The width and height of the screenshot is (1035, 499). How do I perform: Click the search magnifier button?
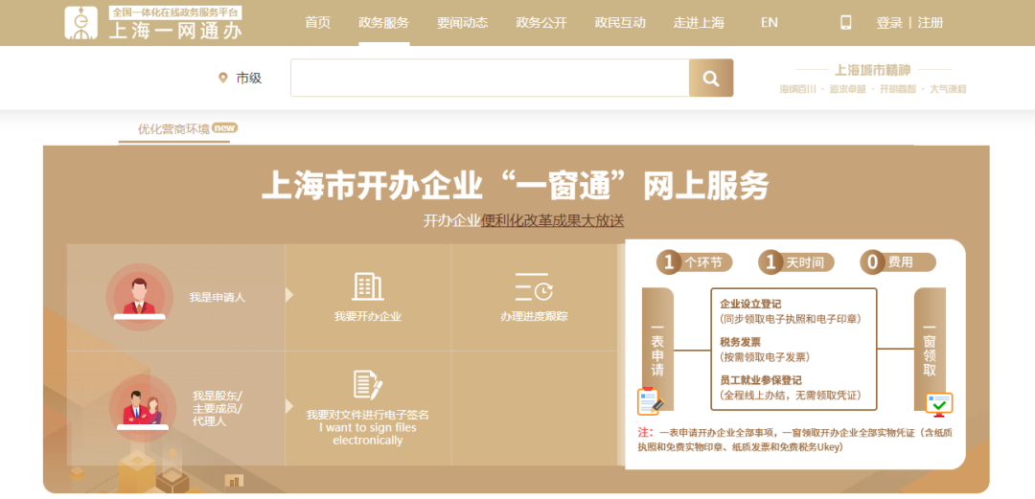711,78
